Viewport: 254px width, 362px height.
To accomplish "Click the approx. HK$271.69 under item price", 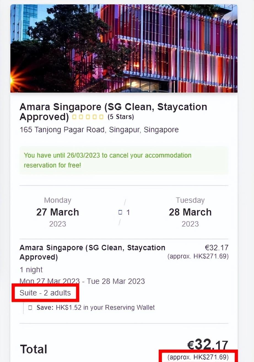I will pyautogui.click(x=198, y=256).
